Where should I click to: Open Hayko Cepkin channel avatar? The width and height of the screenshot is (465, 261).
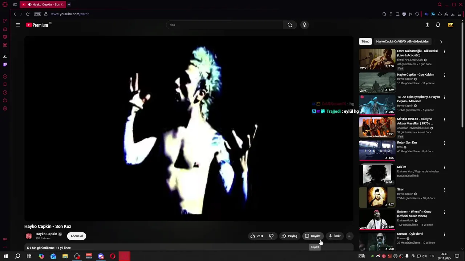(29, 236)
